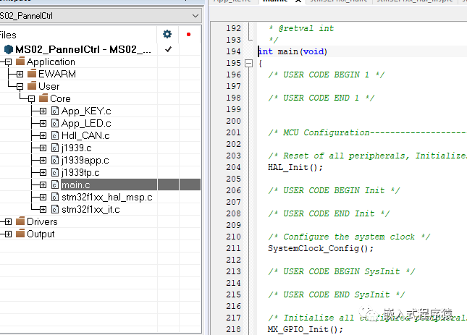Click the User folder icon
The image size is (467, 335).
point(32,86)
